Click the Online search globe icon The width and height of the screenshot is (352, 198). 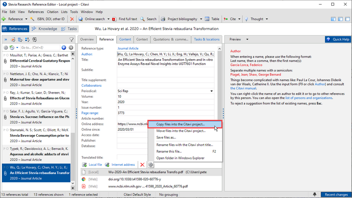coord(80,19)
